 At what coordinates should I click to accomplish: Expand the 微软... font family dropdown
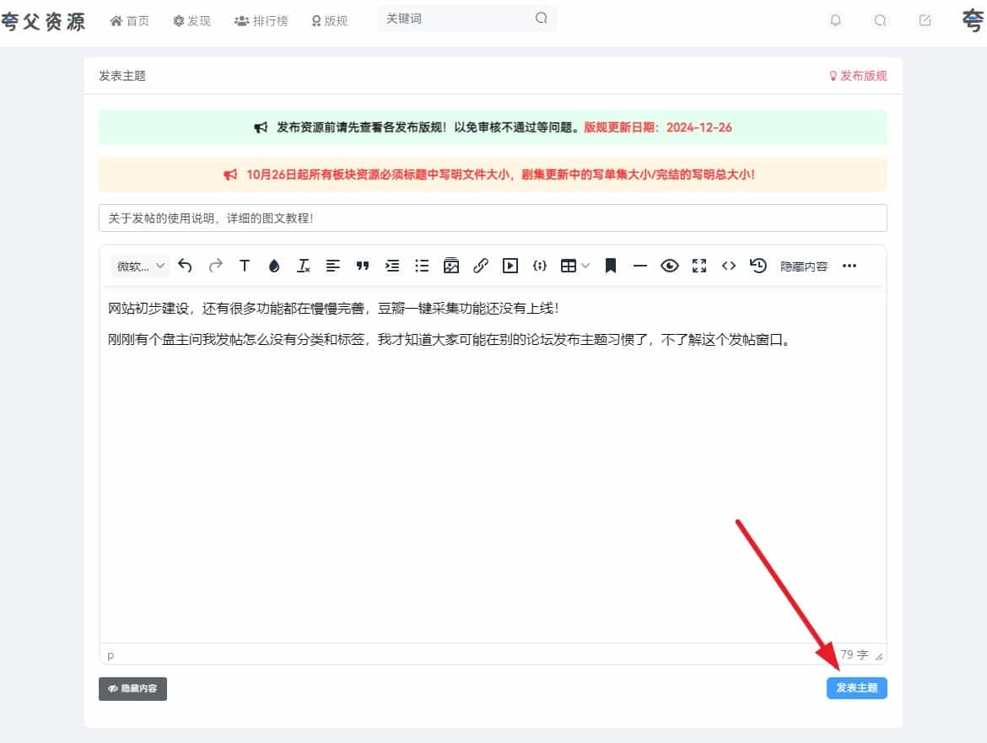point(140,266)
